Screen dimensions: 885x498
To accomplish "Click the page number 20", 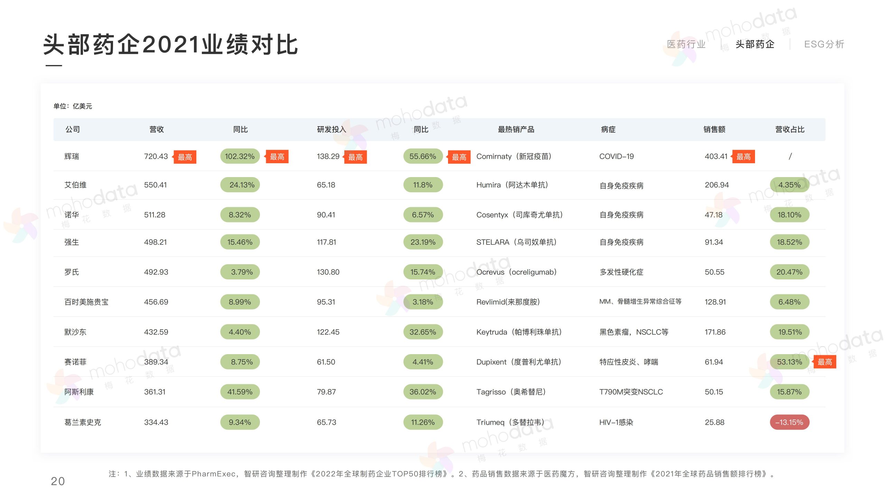I will point(58,481).
